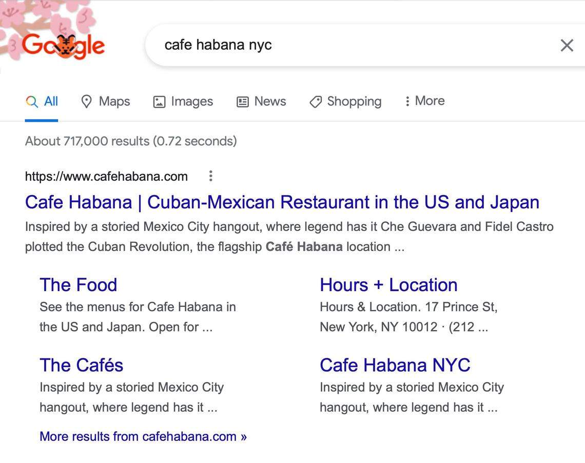The height and width of the screenshot is (463, 585).
Task: Select the Maps pin icon
Action: (x=86, y=102)
